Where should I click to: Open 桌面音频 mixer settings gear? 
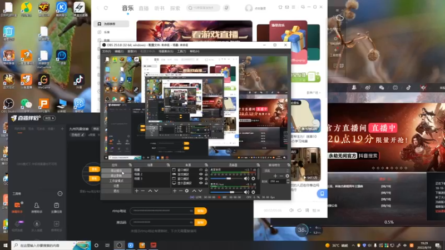(x=253, y=178)
